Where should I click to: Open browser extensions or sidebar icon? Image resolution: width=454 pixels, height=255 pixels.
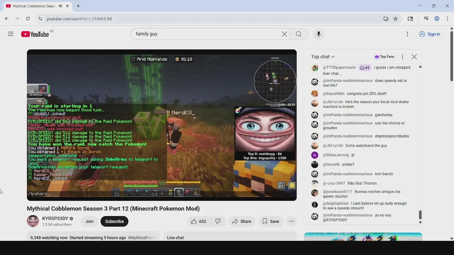point(410,19)
